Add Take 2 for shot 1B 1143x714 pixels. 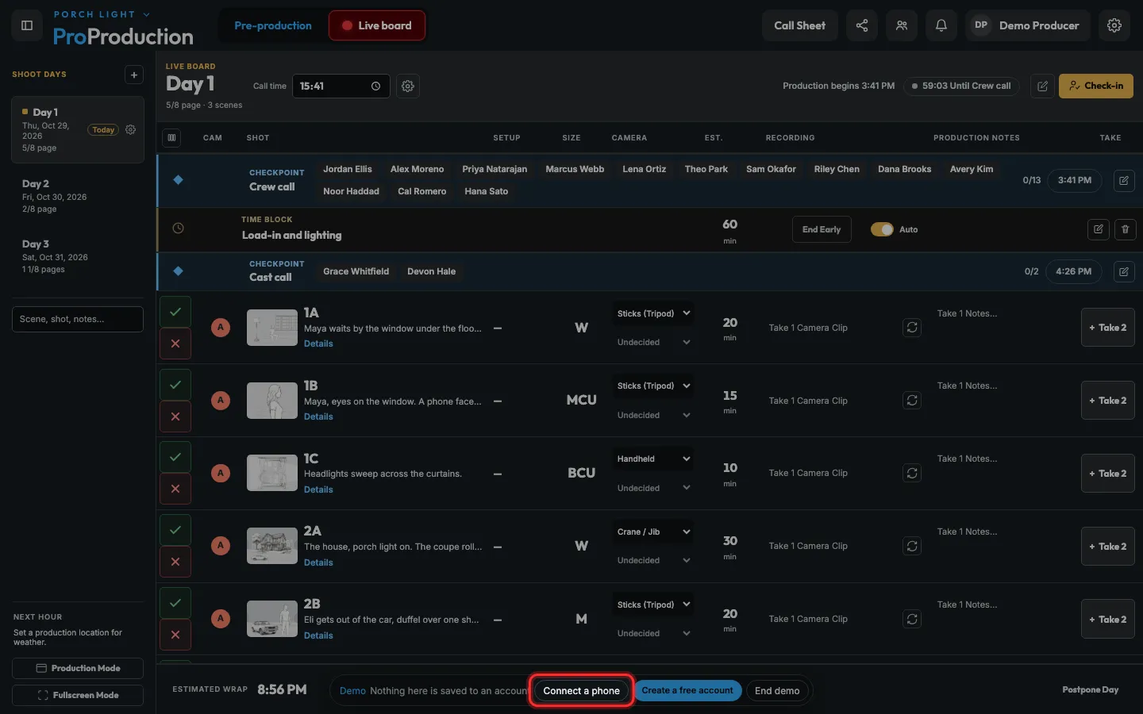point(1108,401)
